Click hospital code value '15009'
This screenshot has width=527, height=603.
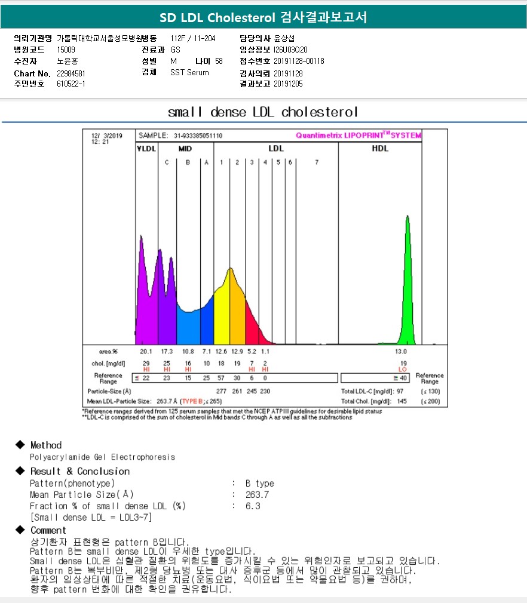click(x=66, y=50)
